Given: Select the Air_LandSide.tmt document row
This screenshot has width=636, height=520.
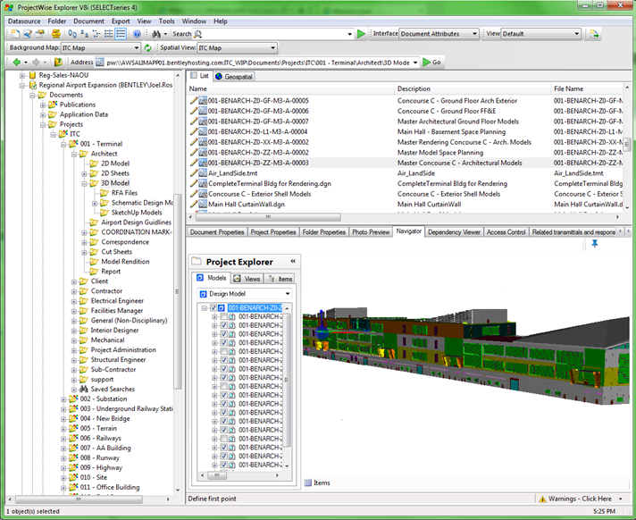Looking at the screenshot, I should pos(406,173).
